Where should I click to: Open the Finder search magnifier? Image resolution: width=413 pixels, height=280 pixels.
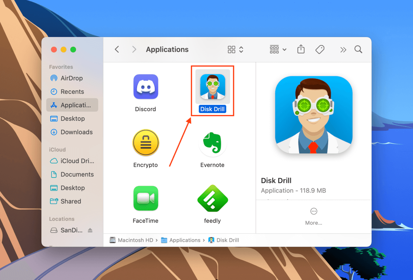[x=358, y=50]
